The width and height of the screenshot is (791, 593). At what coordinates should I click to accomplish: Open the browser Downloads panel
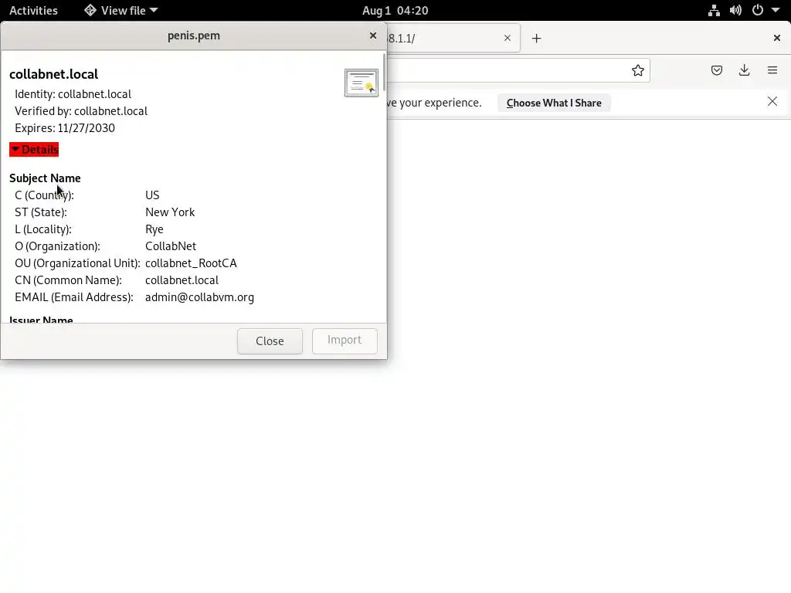[x=744, y=70]
